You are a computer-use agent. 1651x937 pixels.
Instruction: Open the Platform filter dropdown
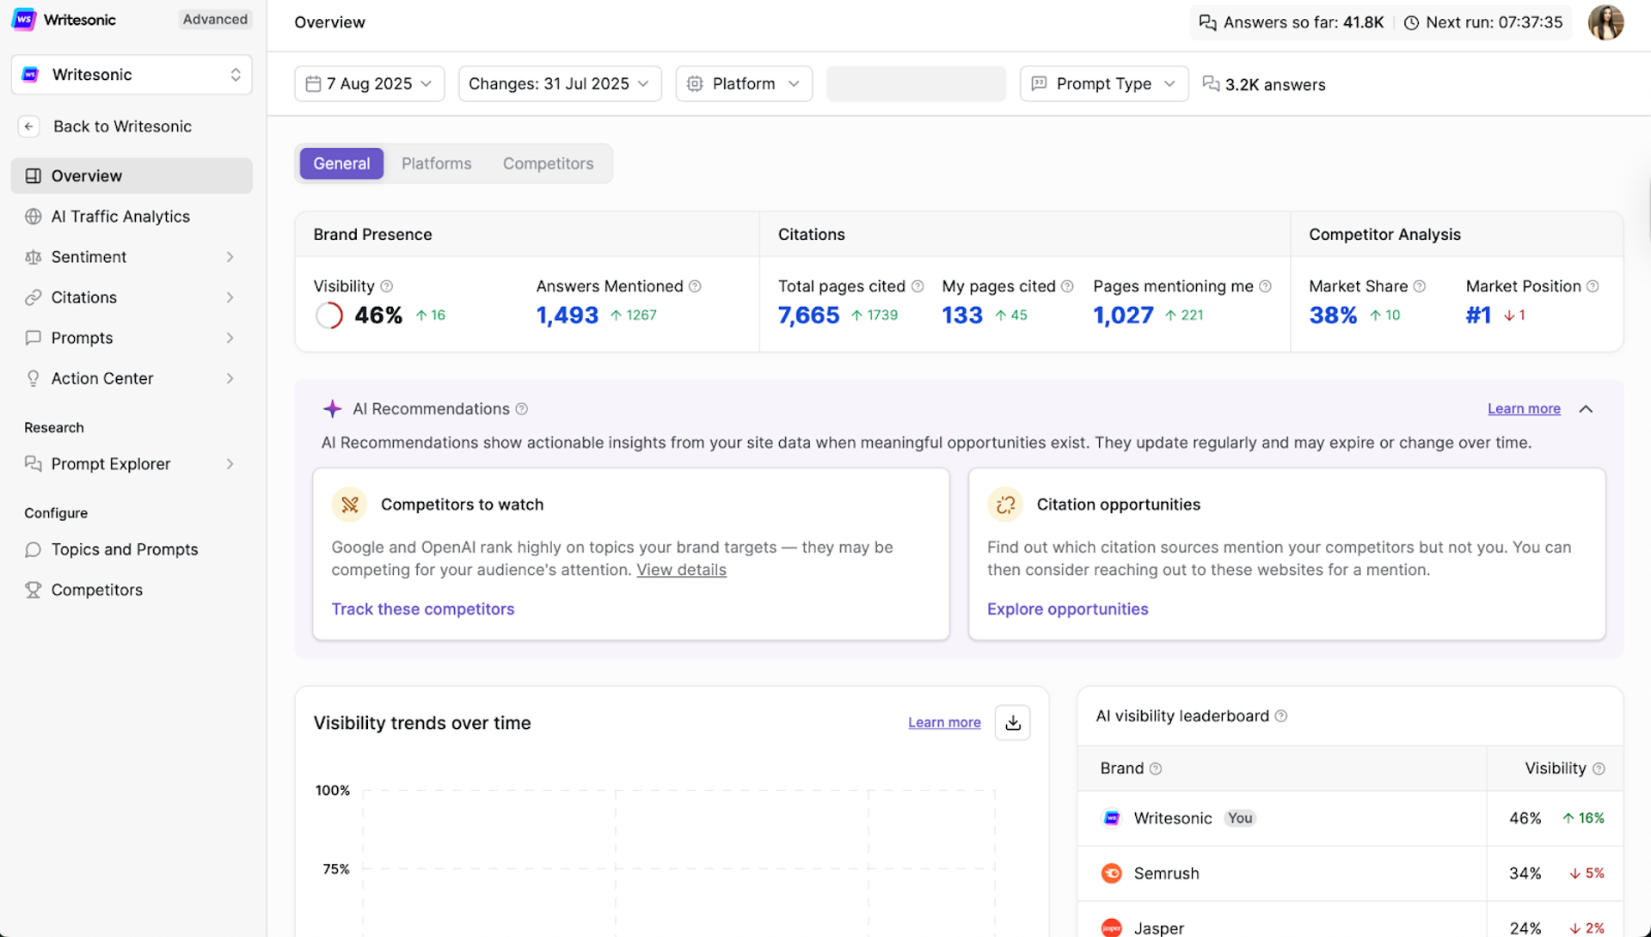pos(744,84)
